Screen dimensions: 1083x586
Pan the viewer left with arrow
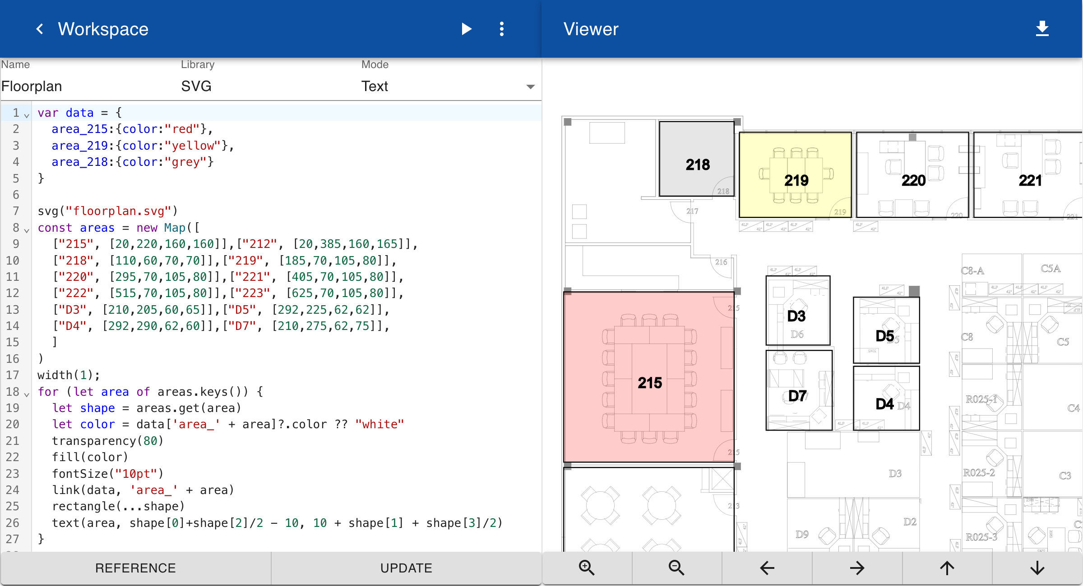[x=767, y=568]
